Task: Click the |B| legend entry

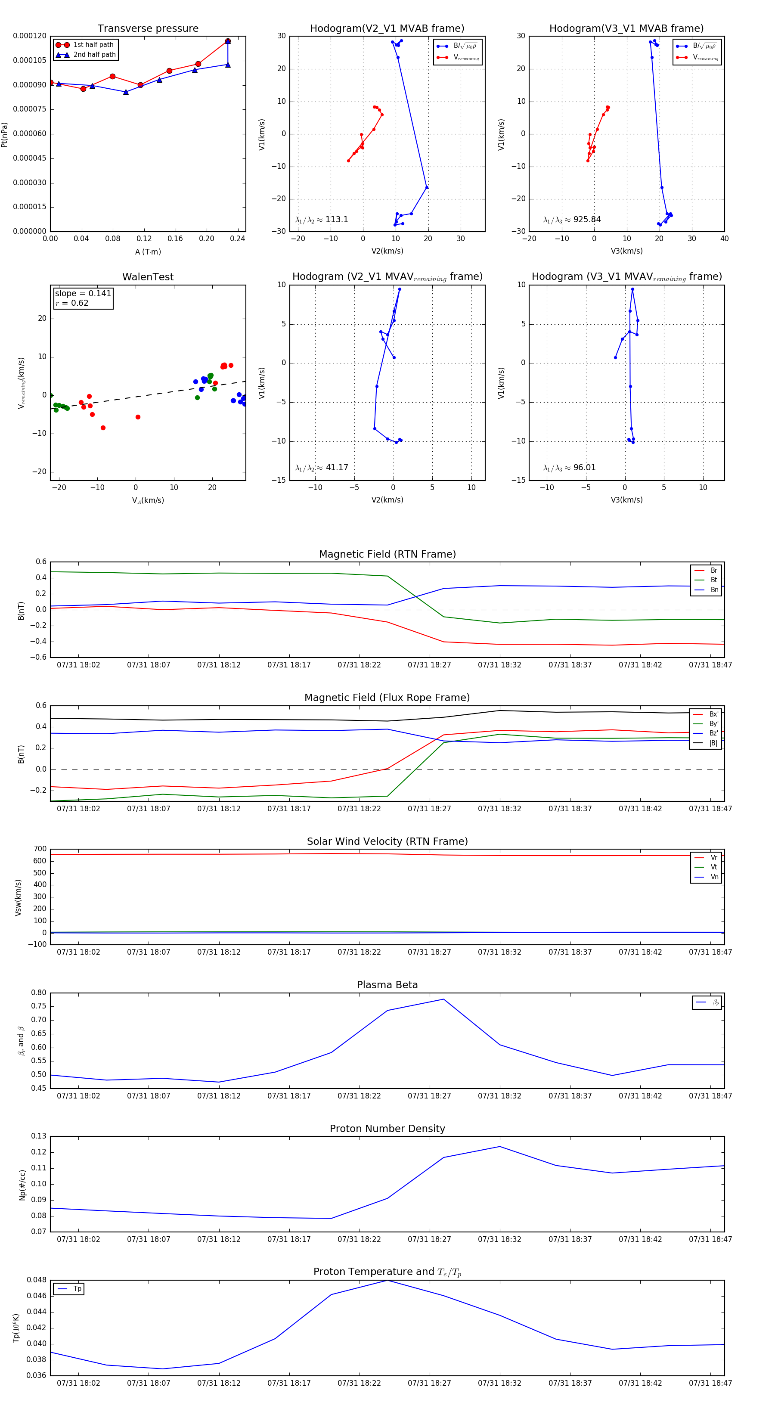Action: click(706, 743)
